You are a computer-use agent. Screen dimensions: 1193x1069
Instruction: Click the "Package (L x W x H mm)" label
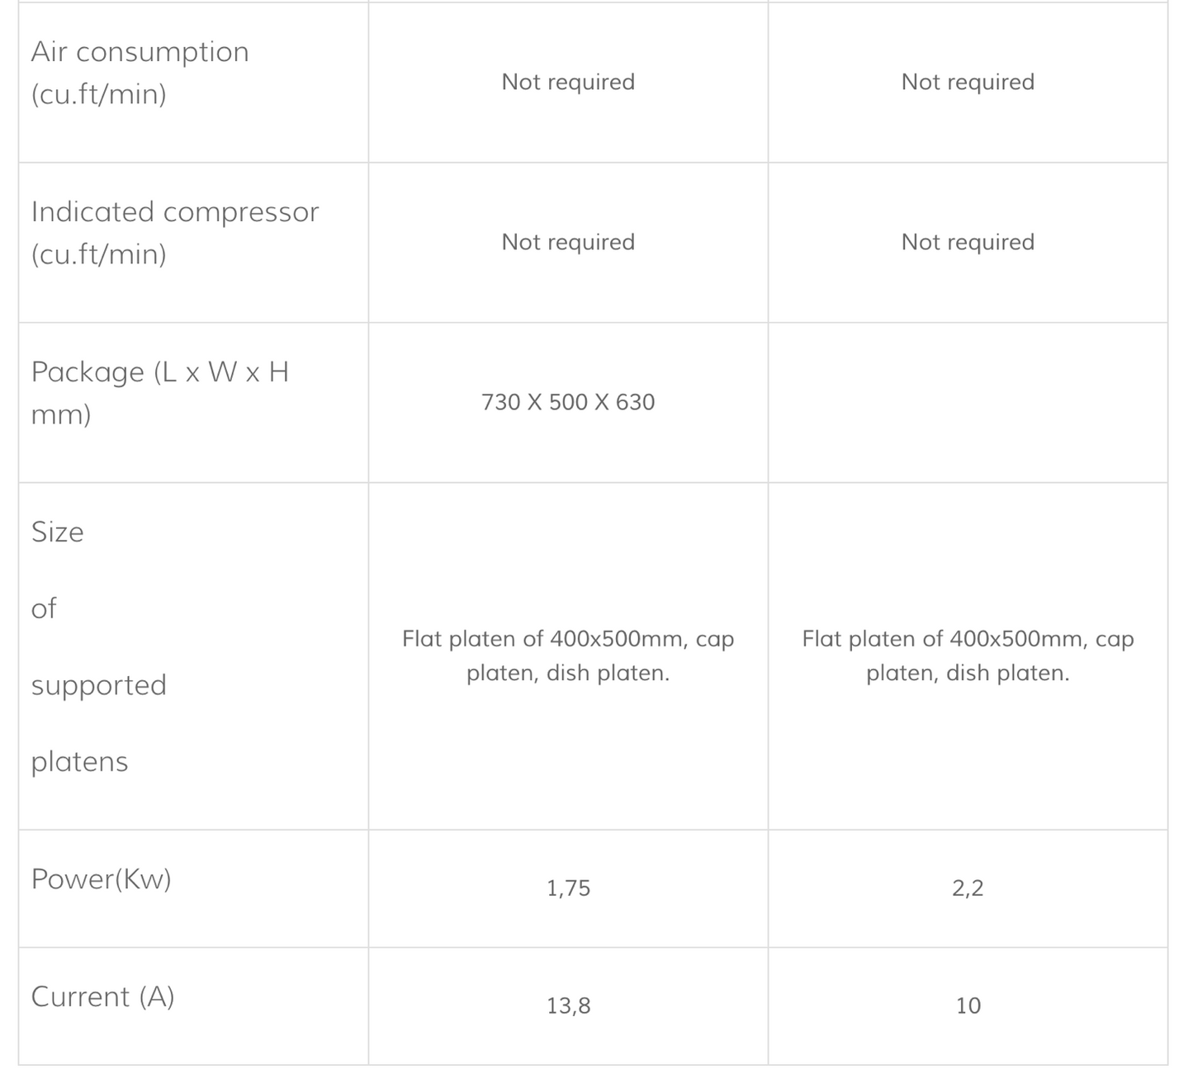pos(159,392)
